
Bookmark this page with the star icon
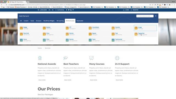pos(150,5)
